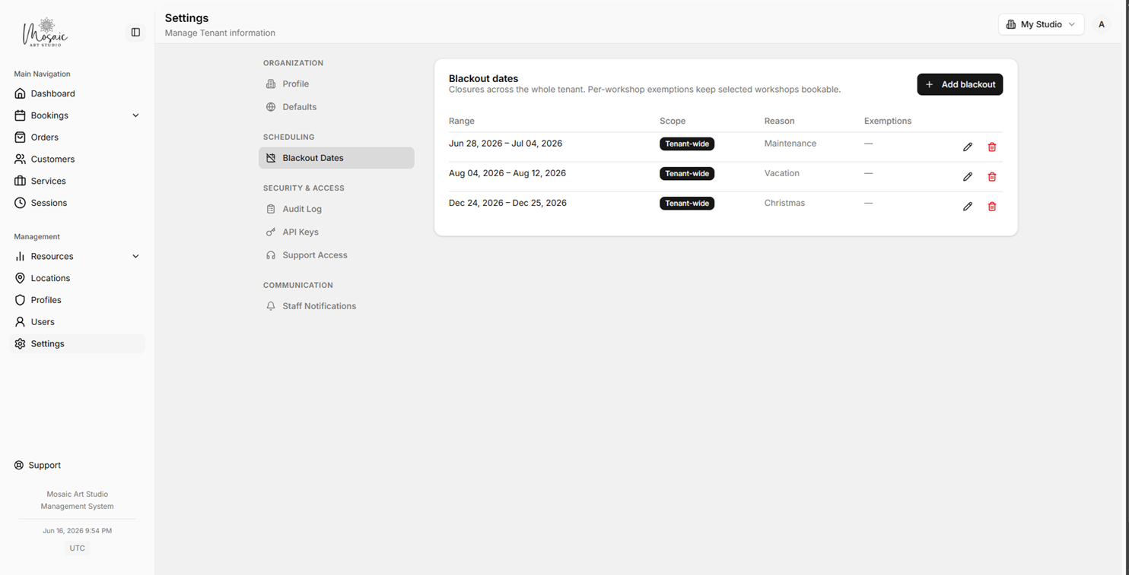Click the API Keys key icon
The height and width of the screenshot is (575, 1129).
(x=271, y=232)
